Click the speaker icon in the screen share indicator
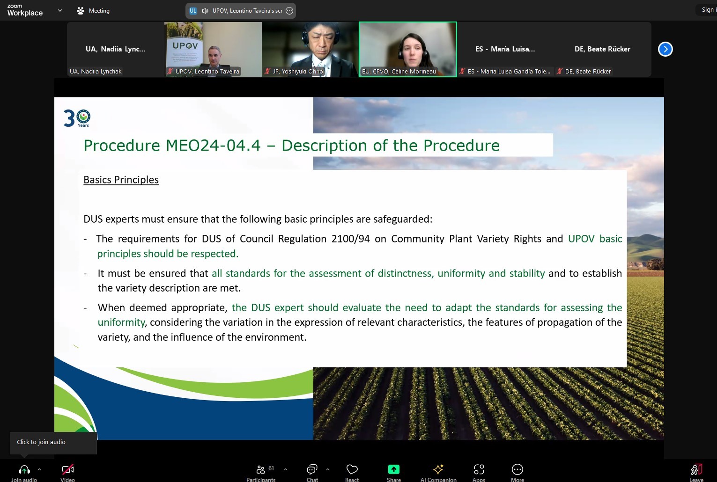Viewport: 717px width, 482px height. (x=205, y=11)
